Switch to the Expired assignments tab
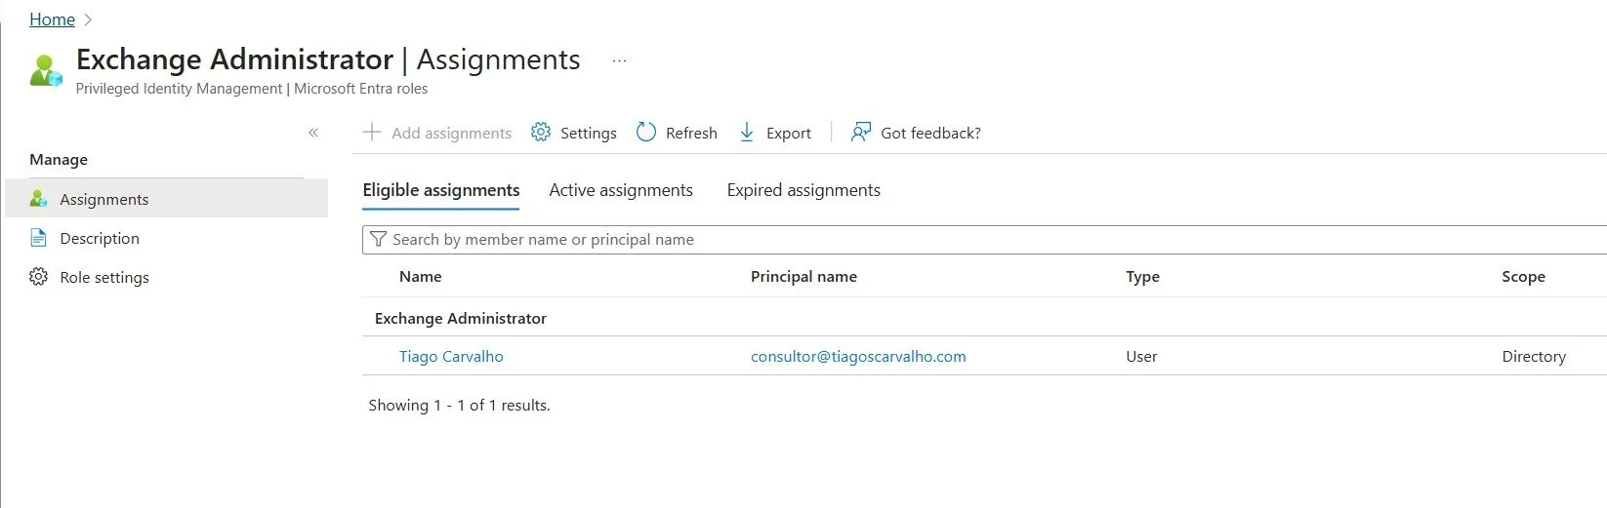Viewport: 1607px width, 508px height. [803, 190]
